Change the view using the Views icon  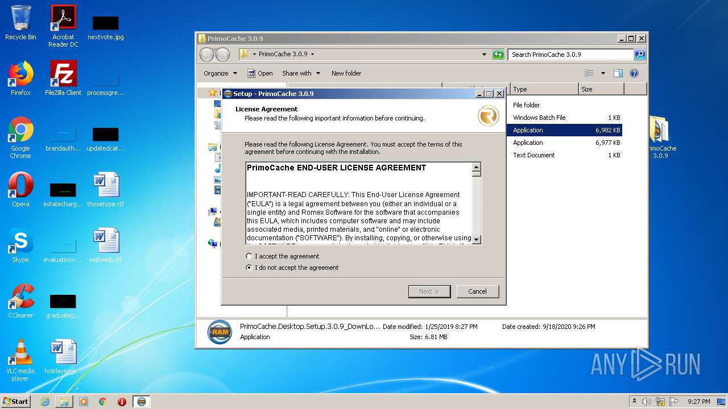pos(589,73)
